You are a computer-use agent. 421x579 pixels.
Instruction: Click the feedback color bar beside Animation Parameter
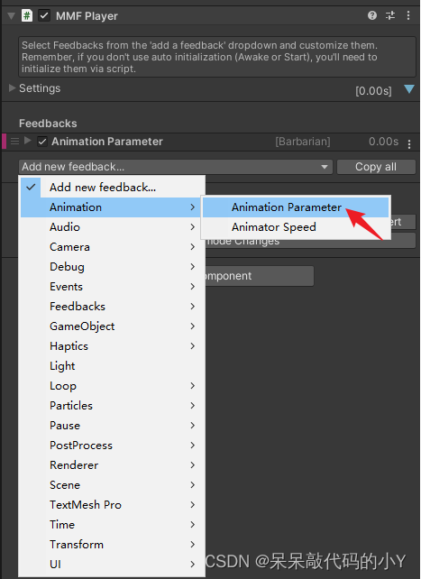(5, 142)
